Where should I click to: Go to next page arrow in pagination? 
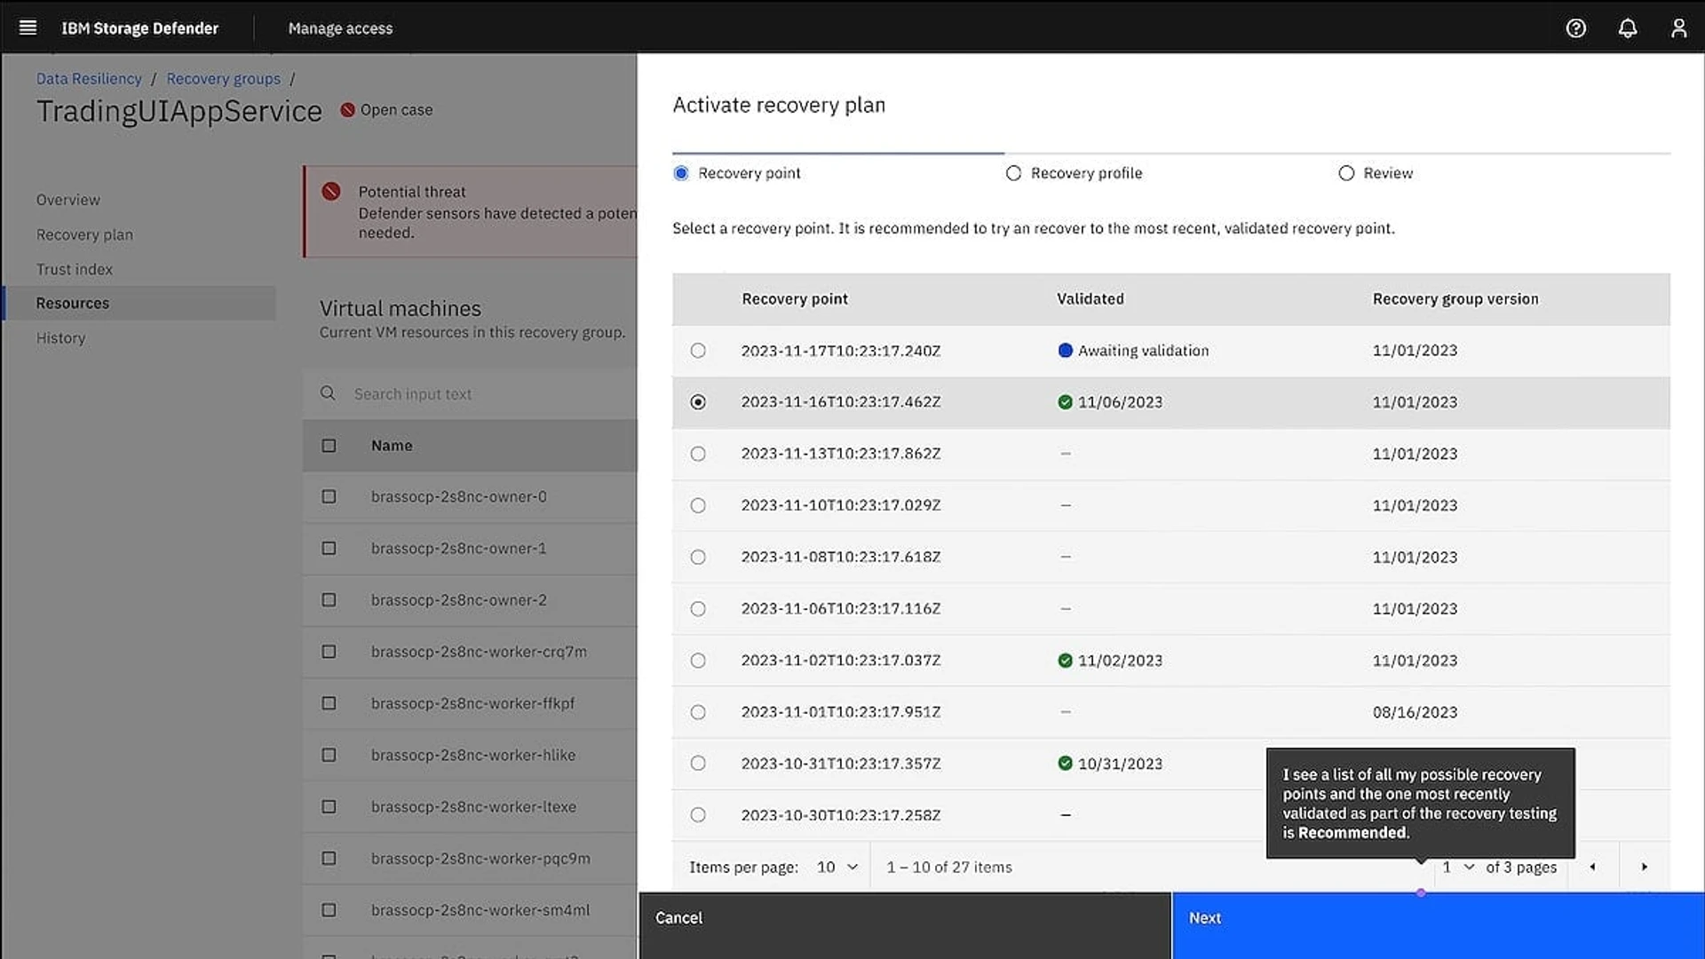(1645, 867)
